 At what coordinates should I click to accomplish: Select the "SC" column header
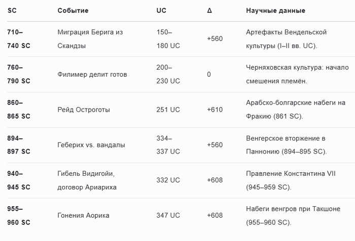click(12, 11)
